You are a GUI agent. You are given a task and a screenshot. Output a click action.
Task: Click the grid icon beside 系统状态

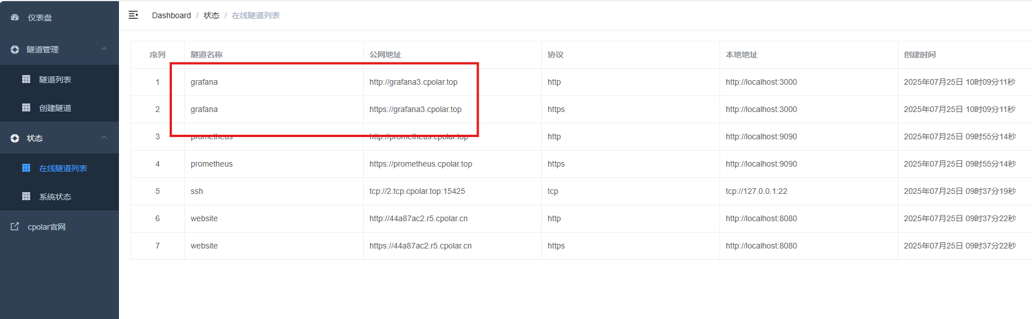point(26,196)
